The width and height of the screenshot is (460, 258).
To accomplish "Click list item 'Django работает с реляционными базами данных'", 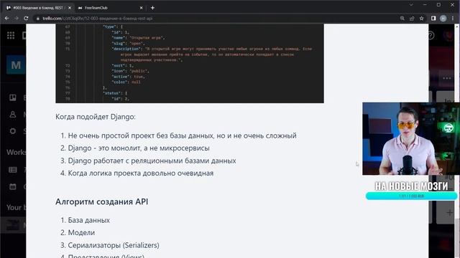I will (152, 161).
